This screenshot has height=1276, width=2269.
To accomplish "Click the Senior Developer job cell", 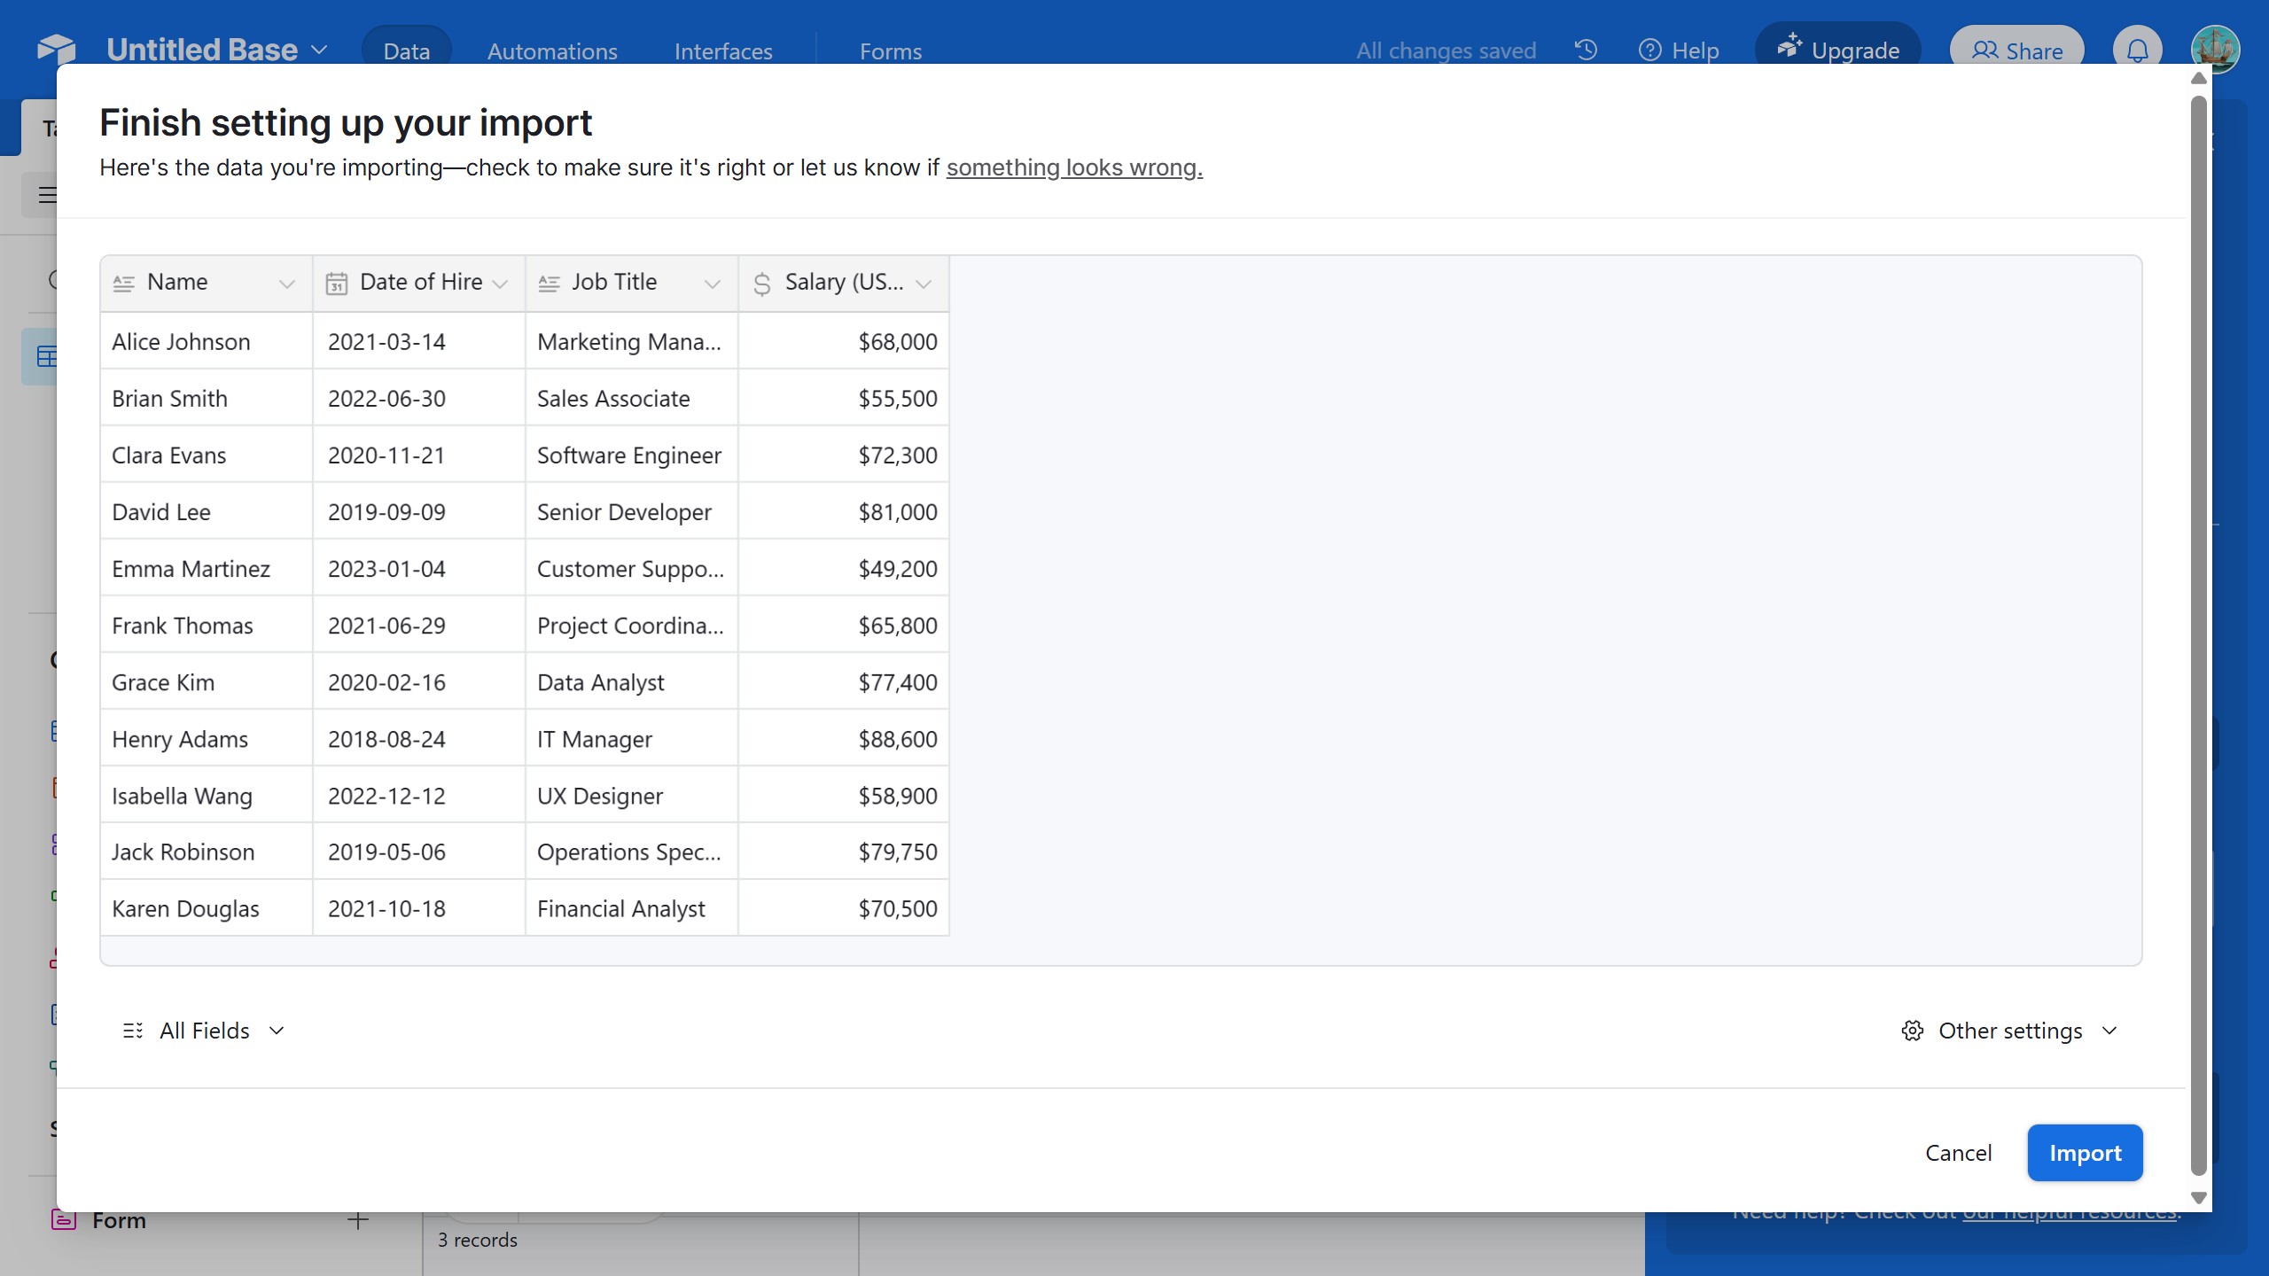I will click(x=632, y=511).
